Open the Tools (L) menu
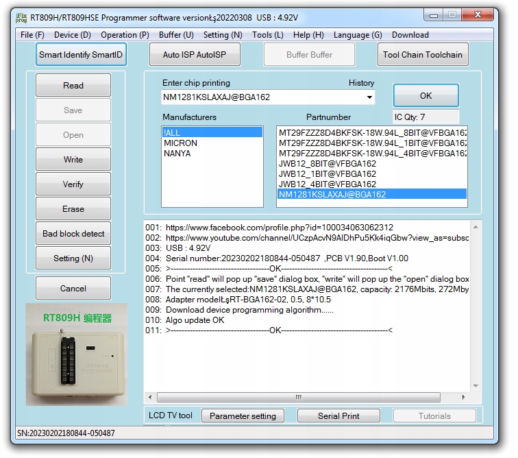Image resolution: width=518 pixels, height=458 pixels. pyautogui.click(x=268, y=35)
